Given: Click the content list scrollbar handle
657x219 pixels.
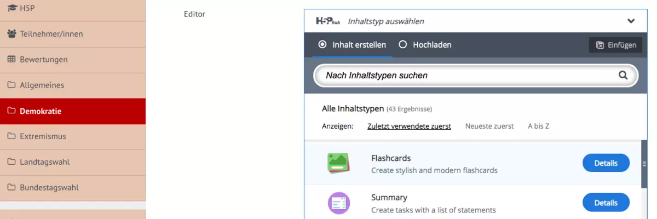Looking at the screenshot, I should pos(643,164).
